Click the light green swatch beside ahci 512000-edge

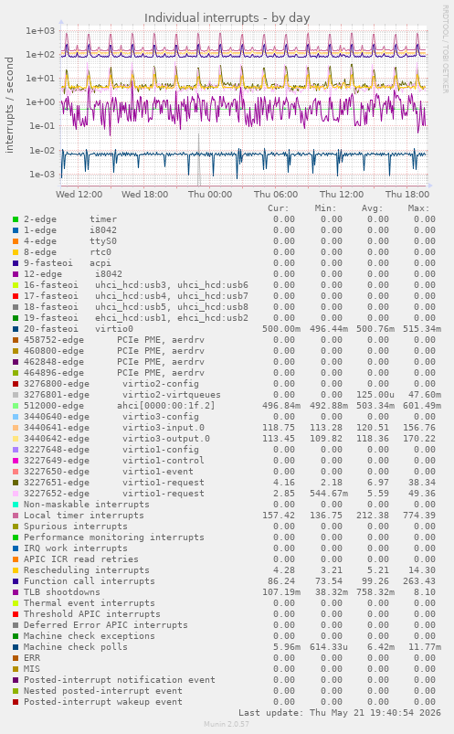pyautogui.click(x=16, y=406)
